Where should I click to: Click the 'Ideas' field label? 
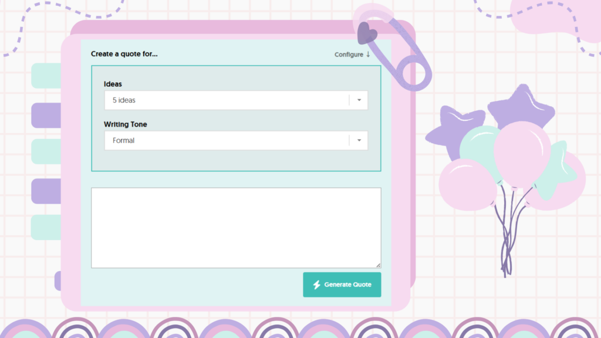(113, 84)
